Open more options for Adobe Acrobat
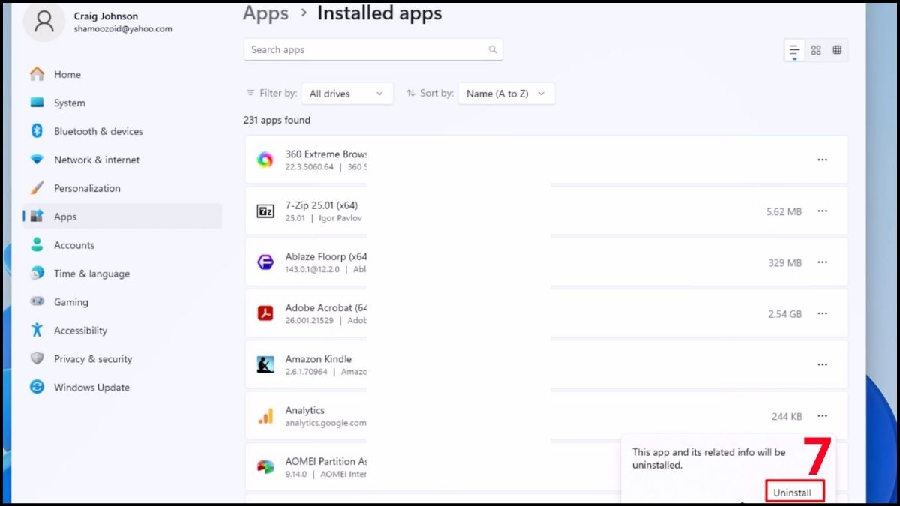 pos(823,313)
